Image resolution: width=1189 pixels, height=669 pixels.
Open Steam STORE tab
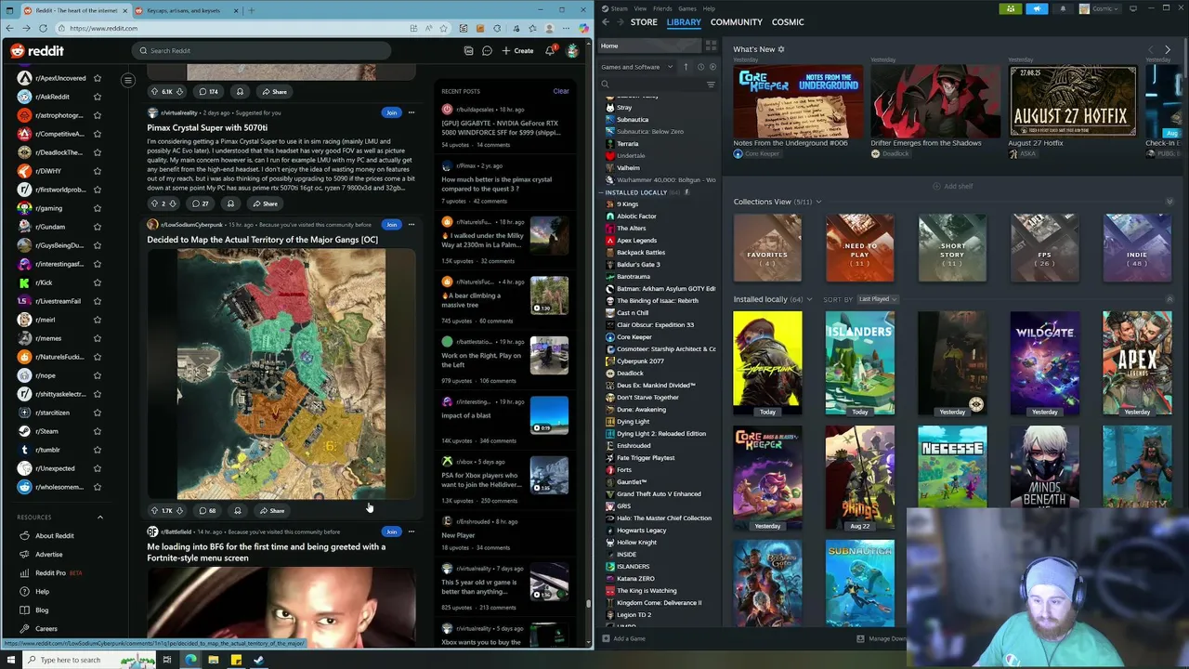(644, 22)
